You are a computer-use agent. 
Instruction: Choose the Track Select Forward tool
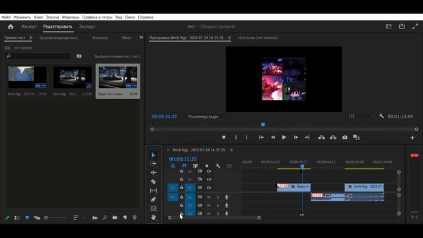tap(153, 163)
